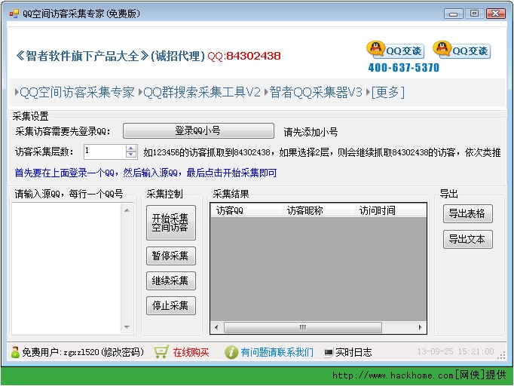
Task: Click the horizontal scrollbar in 采集结果 table
Action: pyautogui.click(x=303, y=327)
